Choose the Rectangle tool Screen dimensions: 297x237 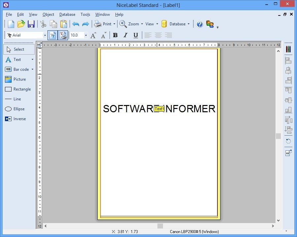coord(18,89)
